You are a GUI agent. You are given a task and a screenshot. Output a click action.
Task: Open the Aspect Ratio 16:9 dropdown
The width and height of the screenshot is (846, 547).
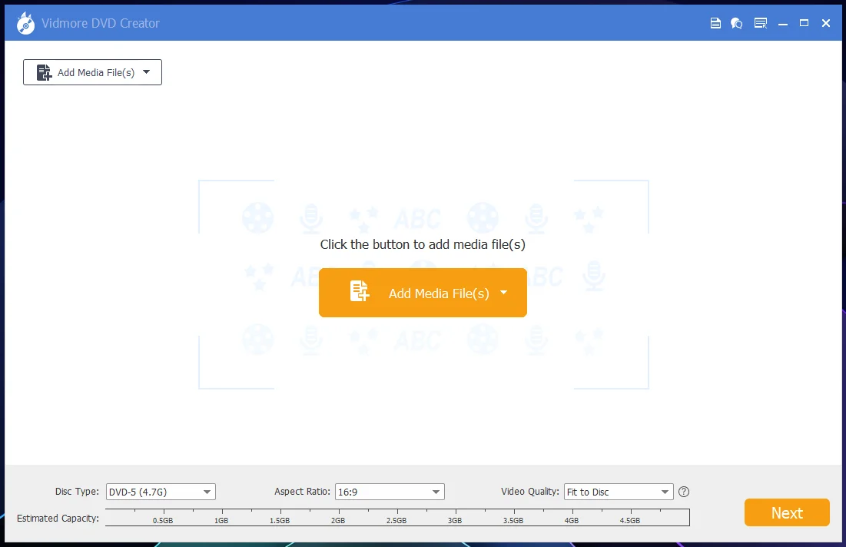pos(390,492)
